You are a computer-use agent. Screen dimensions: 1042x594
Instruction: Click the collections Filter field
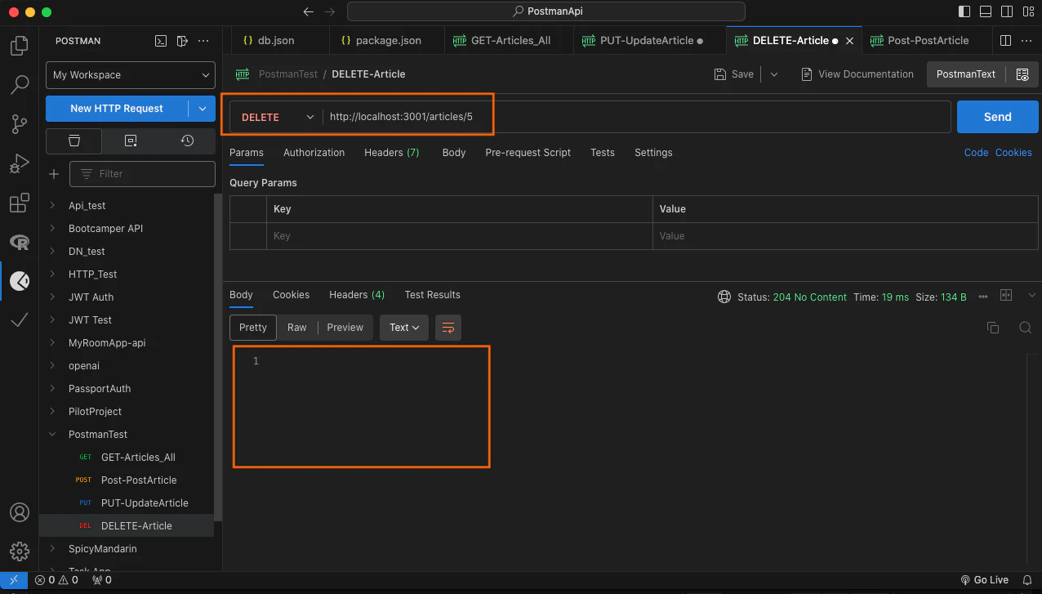pyautogui.click(x=142, y=174)
